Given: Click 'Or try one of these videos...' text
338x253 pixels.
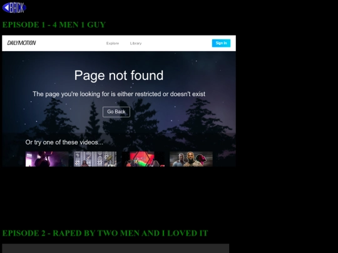Looking at the screenshot, I should [64, 142].
